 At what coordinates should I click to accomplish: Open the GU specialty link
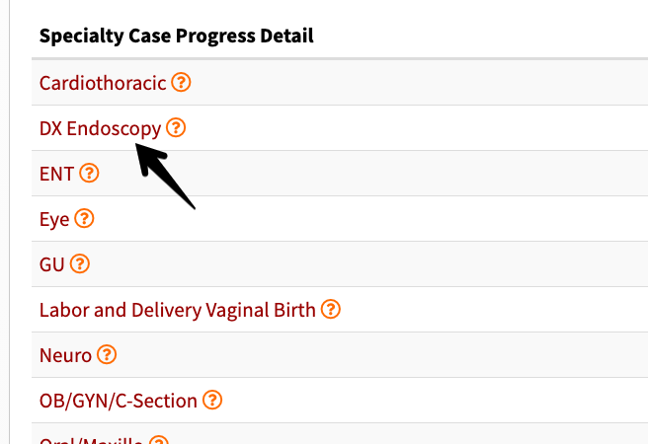tap(51, 264)
